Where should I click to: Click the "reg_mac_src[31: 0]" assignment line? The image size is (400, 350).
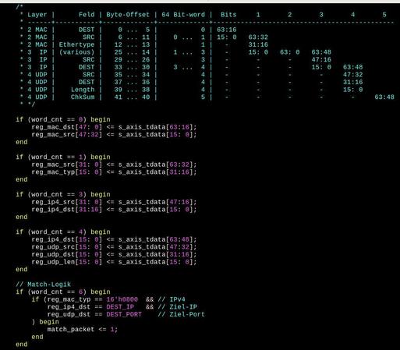114,164
